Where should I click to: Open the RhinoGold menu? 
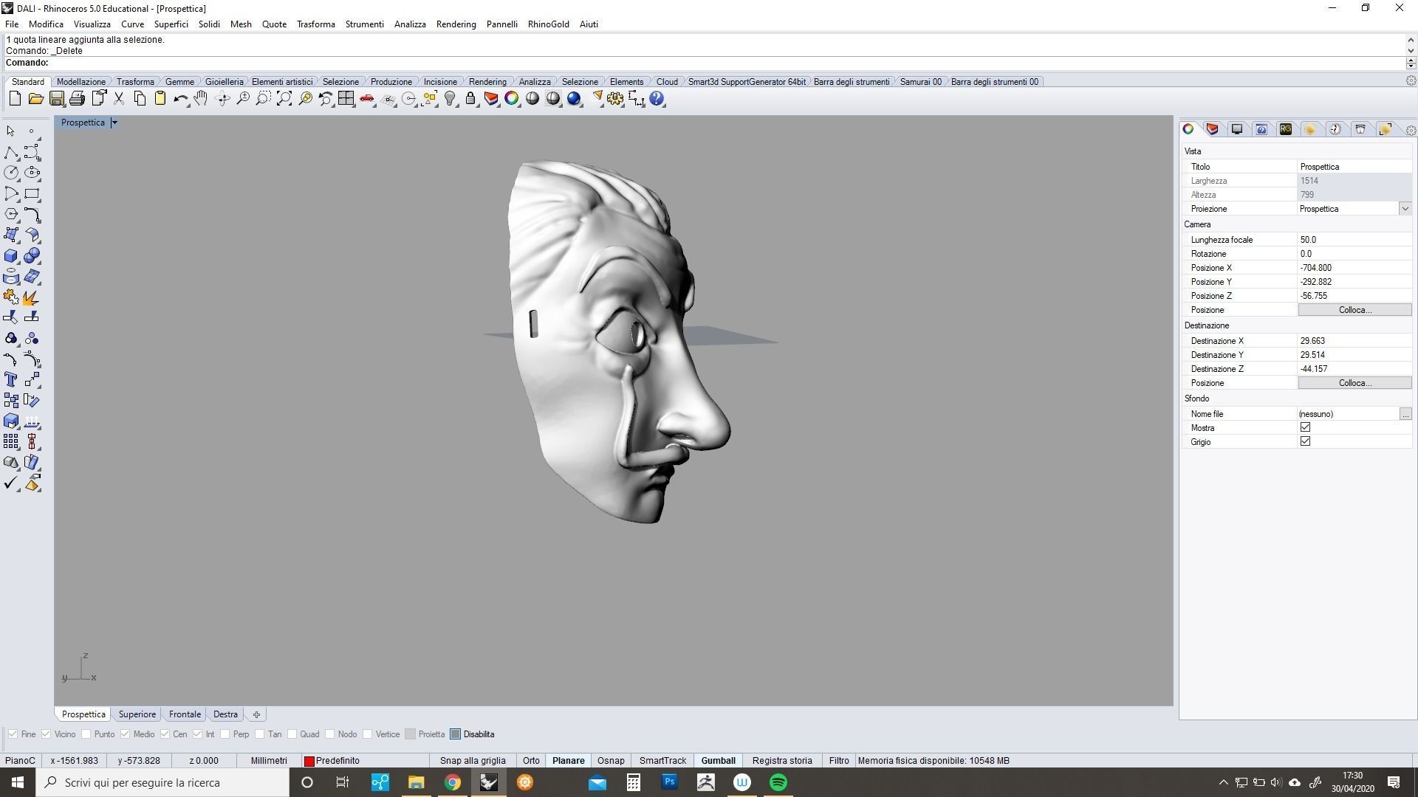[x=548, y=24]
